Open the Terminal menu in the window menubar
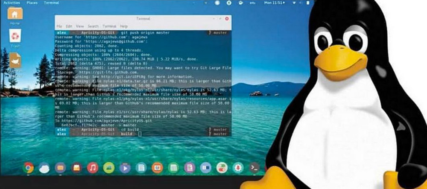Screen dimensions: 427x189 point(109,26)
